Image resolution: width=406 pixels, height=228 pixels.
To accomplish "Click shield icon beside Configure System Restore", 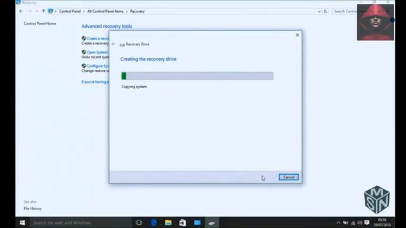I will (84, 66).
